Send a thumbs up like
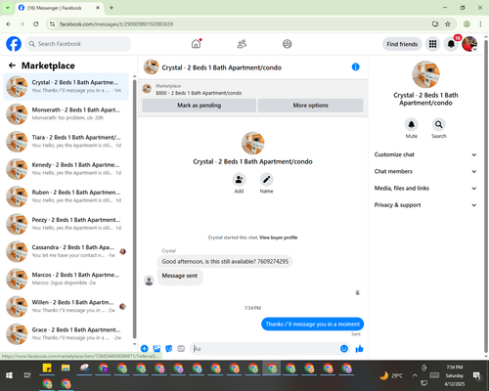 (359, 349)
